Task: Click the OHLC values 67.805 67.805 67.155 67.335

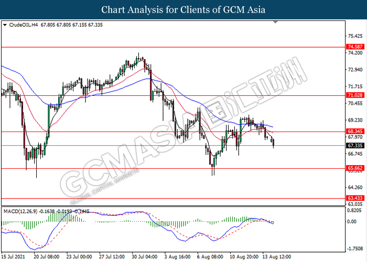Action: coord(72,25)
